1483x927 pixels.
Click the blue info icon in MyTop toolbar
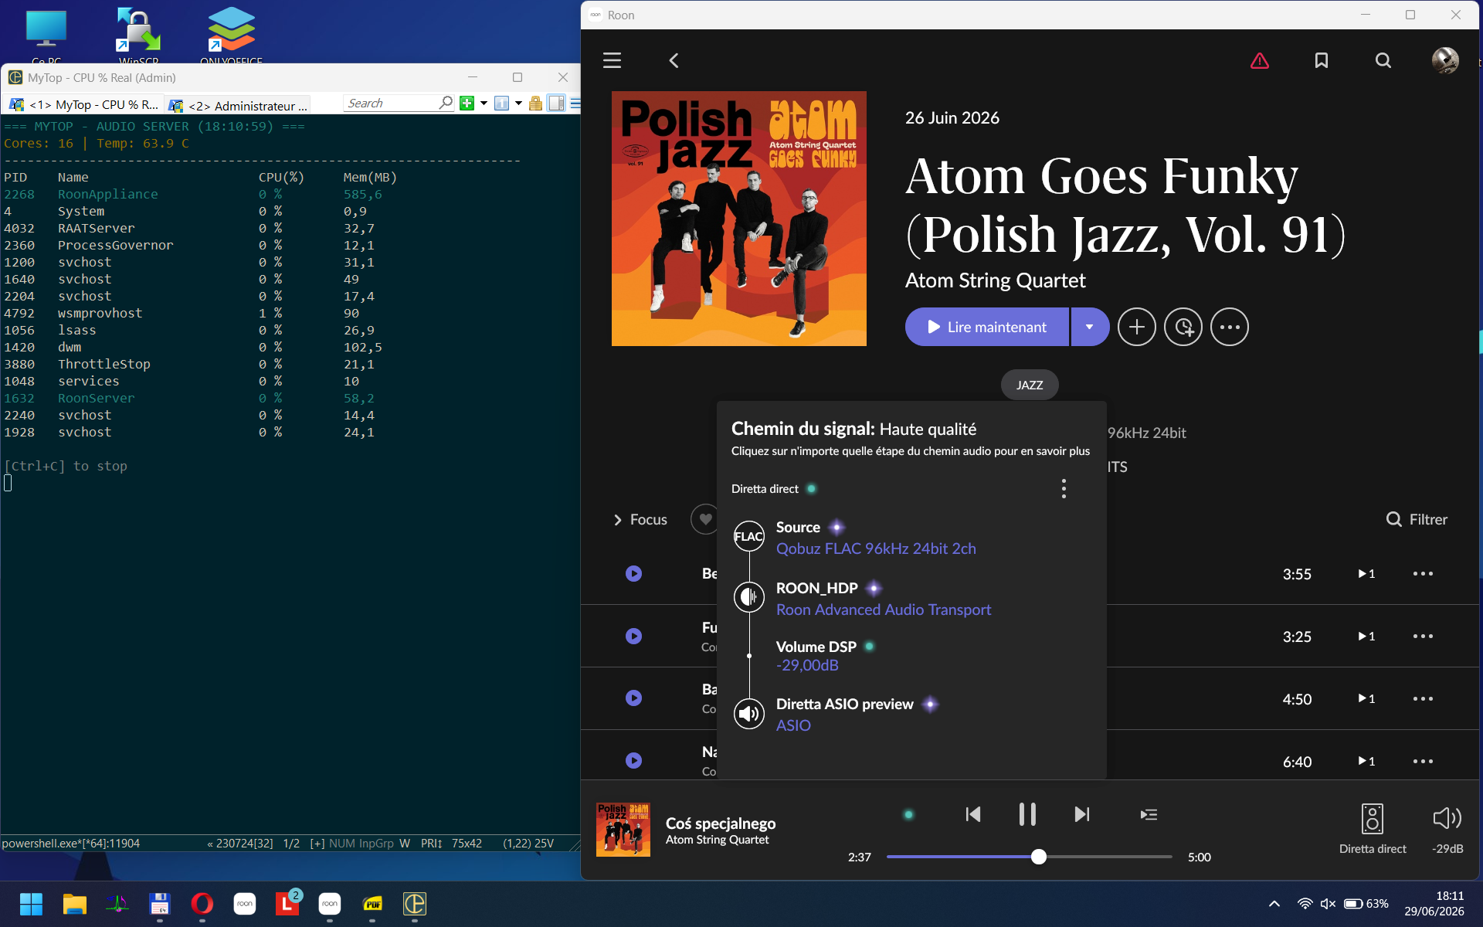coord(501,104)
